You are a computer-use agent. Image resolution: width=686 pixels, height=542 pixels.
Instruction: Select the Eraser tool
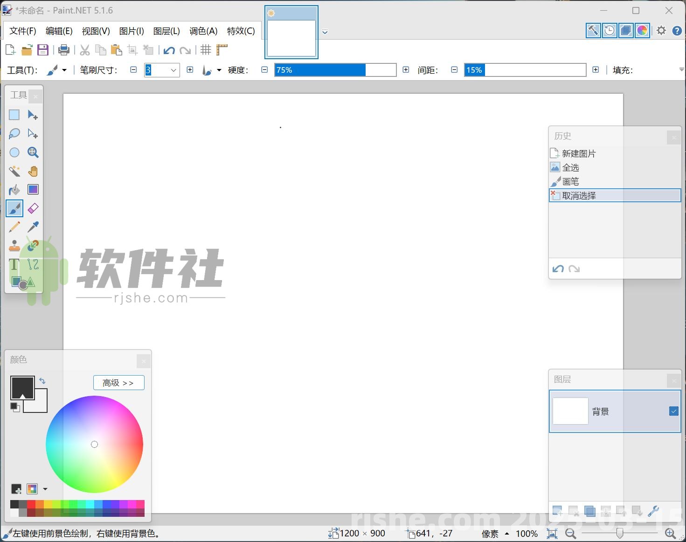33,208
